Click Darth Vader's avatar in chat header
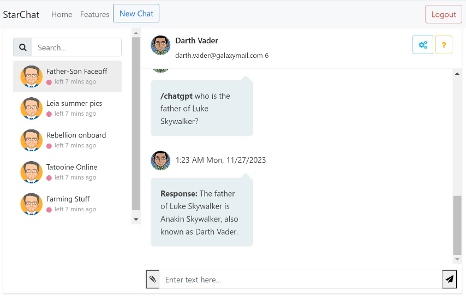Viewport: 466px width, 297px height. tap(160, 46)
